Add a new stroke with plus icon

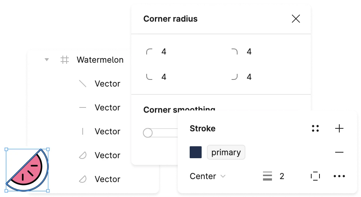click(x=339, y=128)
